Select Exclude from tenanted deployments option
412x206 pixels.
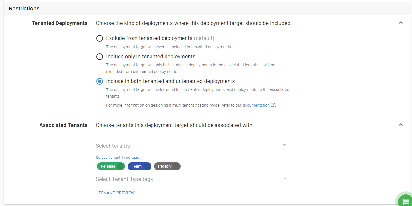(x=100, y=38)
